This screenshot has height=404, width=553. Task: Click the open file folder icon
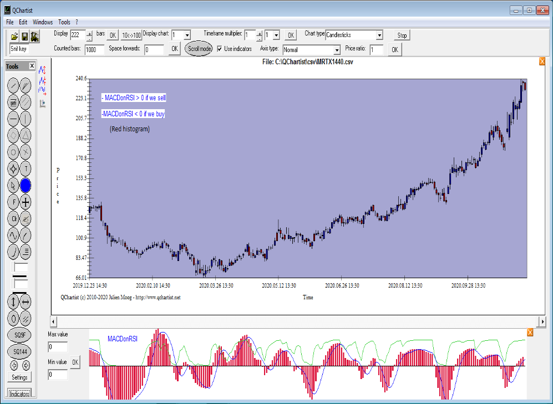14,37
